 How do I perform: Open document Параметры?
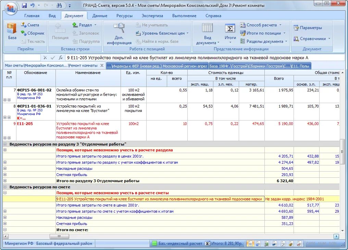[x=308, y=28]
